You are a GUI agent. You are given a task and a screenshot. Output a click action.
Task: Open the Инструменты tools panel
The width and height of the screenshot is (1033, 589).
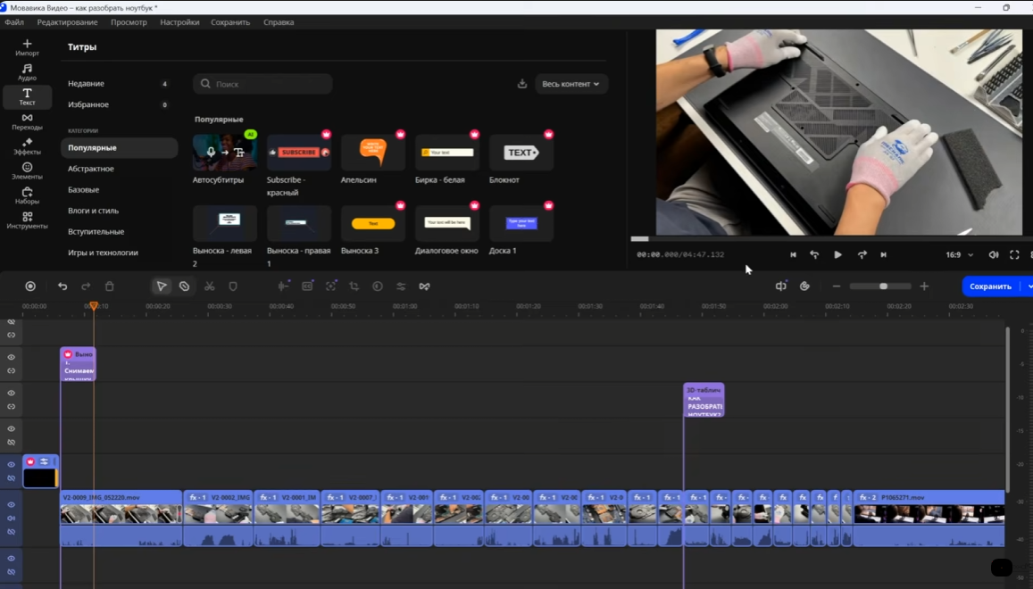[x=27, y=220]
